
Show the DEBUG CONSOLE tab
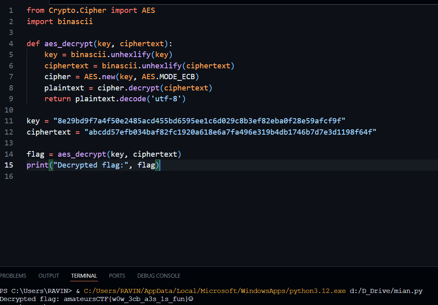[x=159, y=276]
